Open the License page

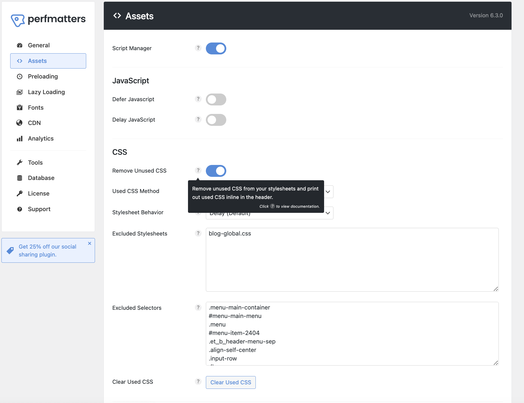(48, 193)
